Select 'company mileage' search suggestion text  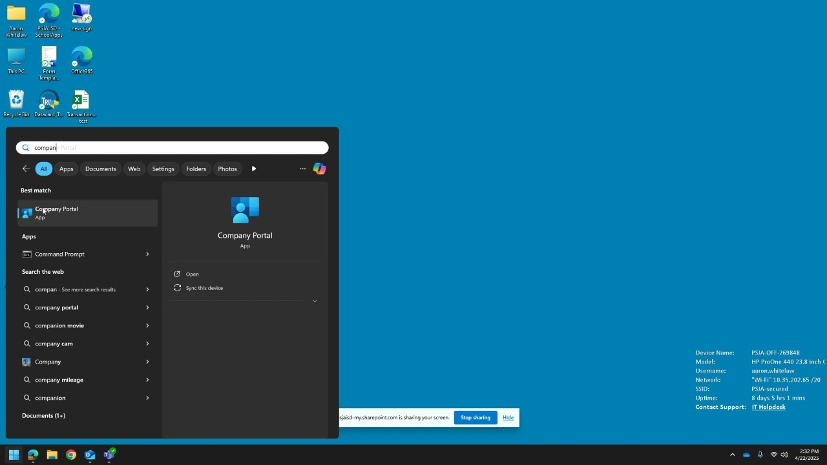59,380
